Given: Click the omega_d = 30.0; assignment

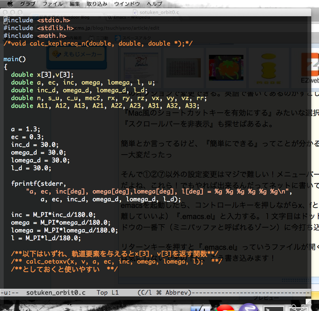Looking at the screenshot, I should (x=39, y=152).
